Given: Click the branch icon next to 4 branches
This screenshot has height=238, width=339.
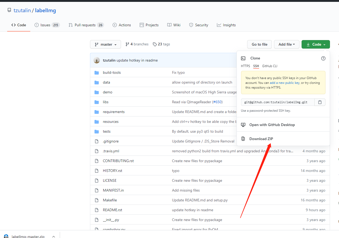Looking at the screenshot, I should (x=127, y=44).
